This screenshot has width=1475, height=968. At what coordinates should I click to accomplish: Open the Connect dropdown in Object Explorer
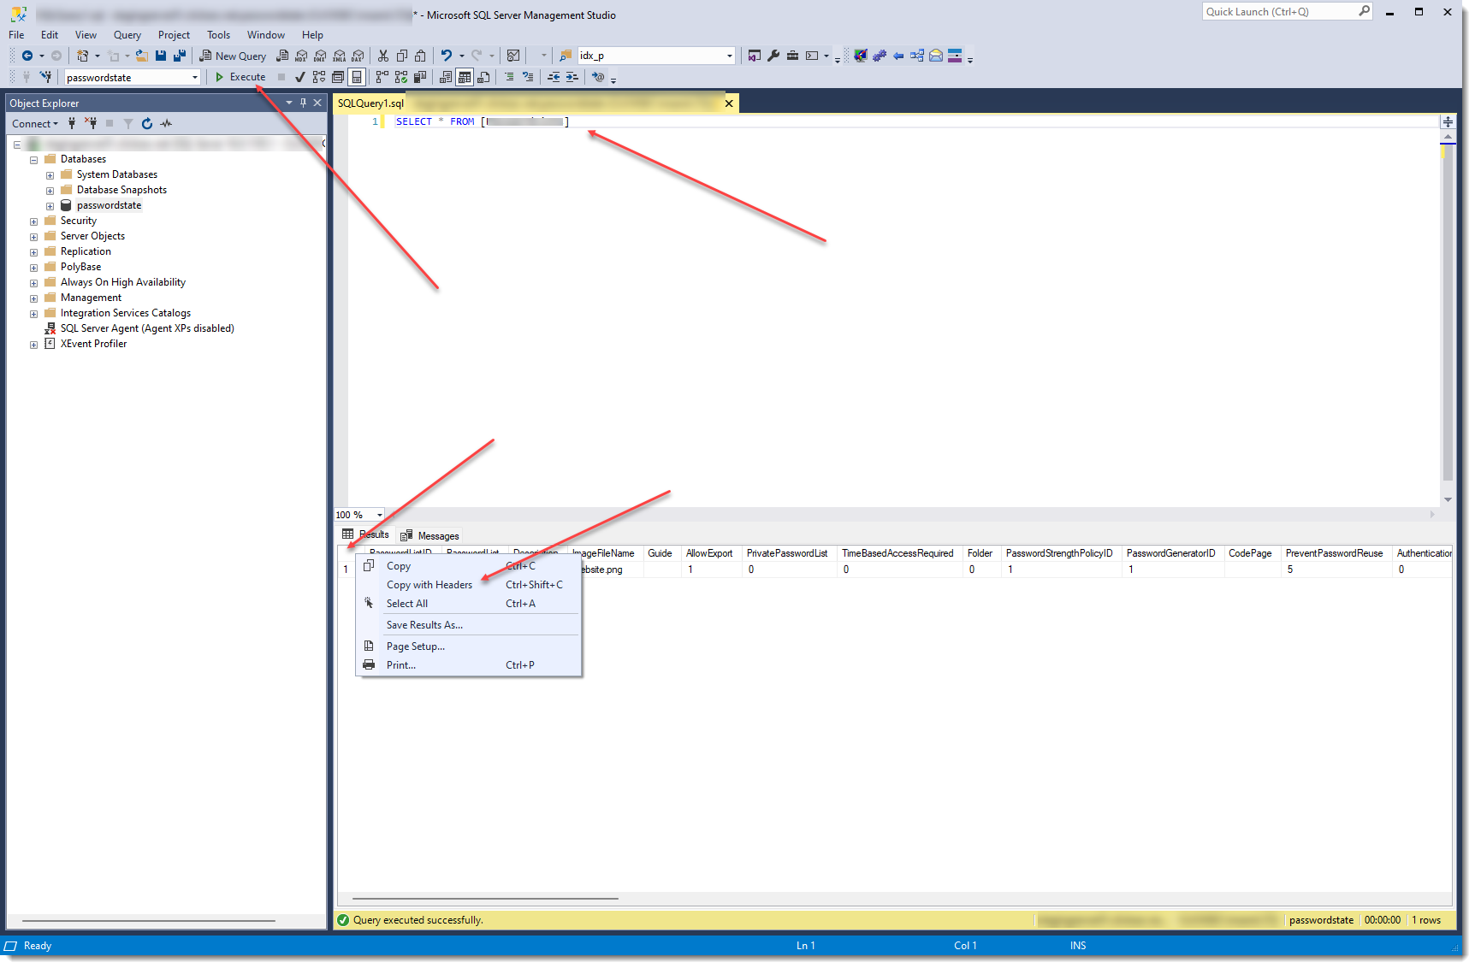coord(35,124)
